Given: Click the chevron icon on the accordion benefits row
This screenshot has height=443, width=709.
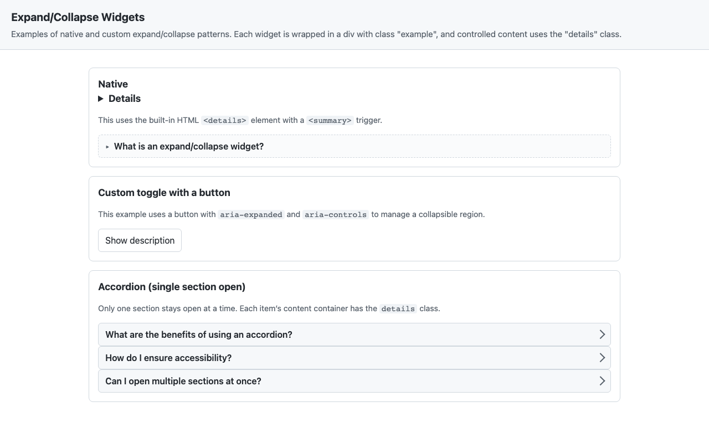Looking at the screenshot, I should (602, 334).
